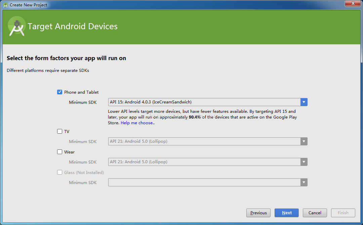Image resolution: width=363 pixels, height=225 pixels.
Task: Open the TV Minimum SDK dropdown arrow
Action: pos(304,141)
